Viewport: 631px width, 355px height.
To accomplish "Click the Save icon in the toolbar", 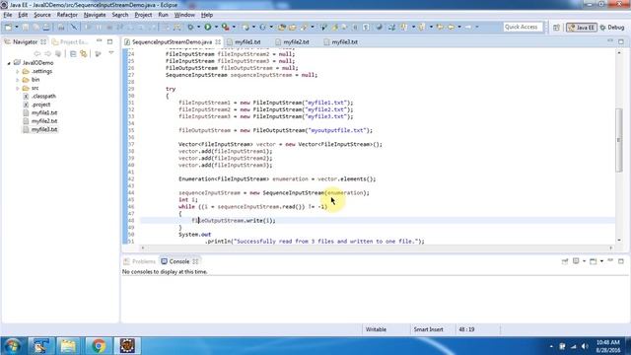I will pyautogui.click(x=26, y=27).
